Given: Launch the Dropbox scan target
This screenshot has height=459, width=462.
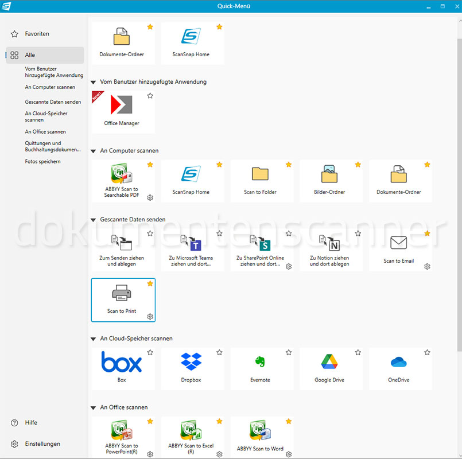Looking at the screenshot, I should tap(191, 362).
